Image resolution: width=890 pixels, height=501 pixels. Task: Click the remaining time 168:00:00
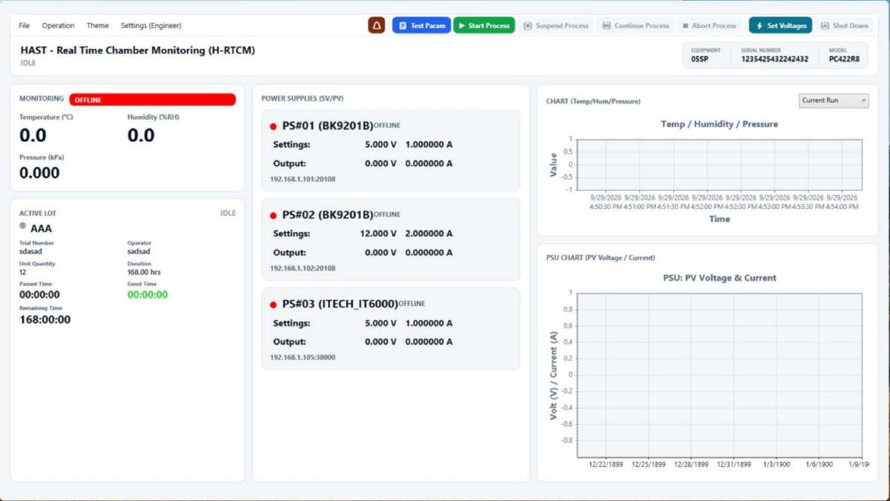45,320
